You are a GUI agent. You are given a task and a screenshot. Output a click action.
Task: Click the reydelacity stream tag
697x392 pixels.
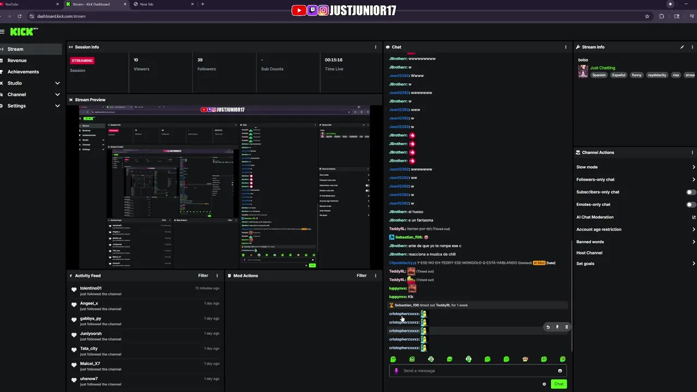tap(657, 75)
